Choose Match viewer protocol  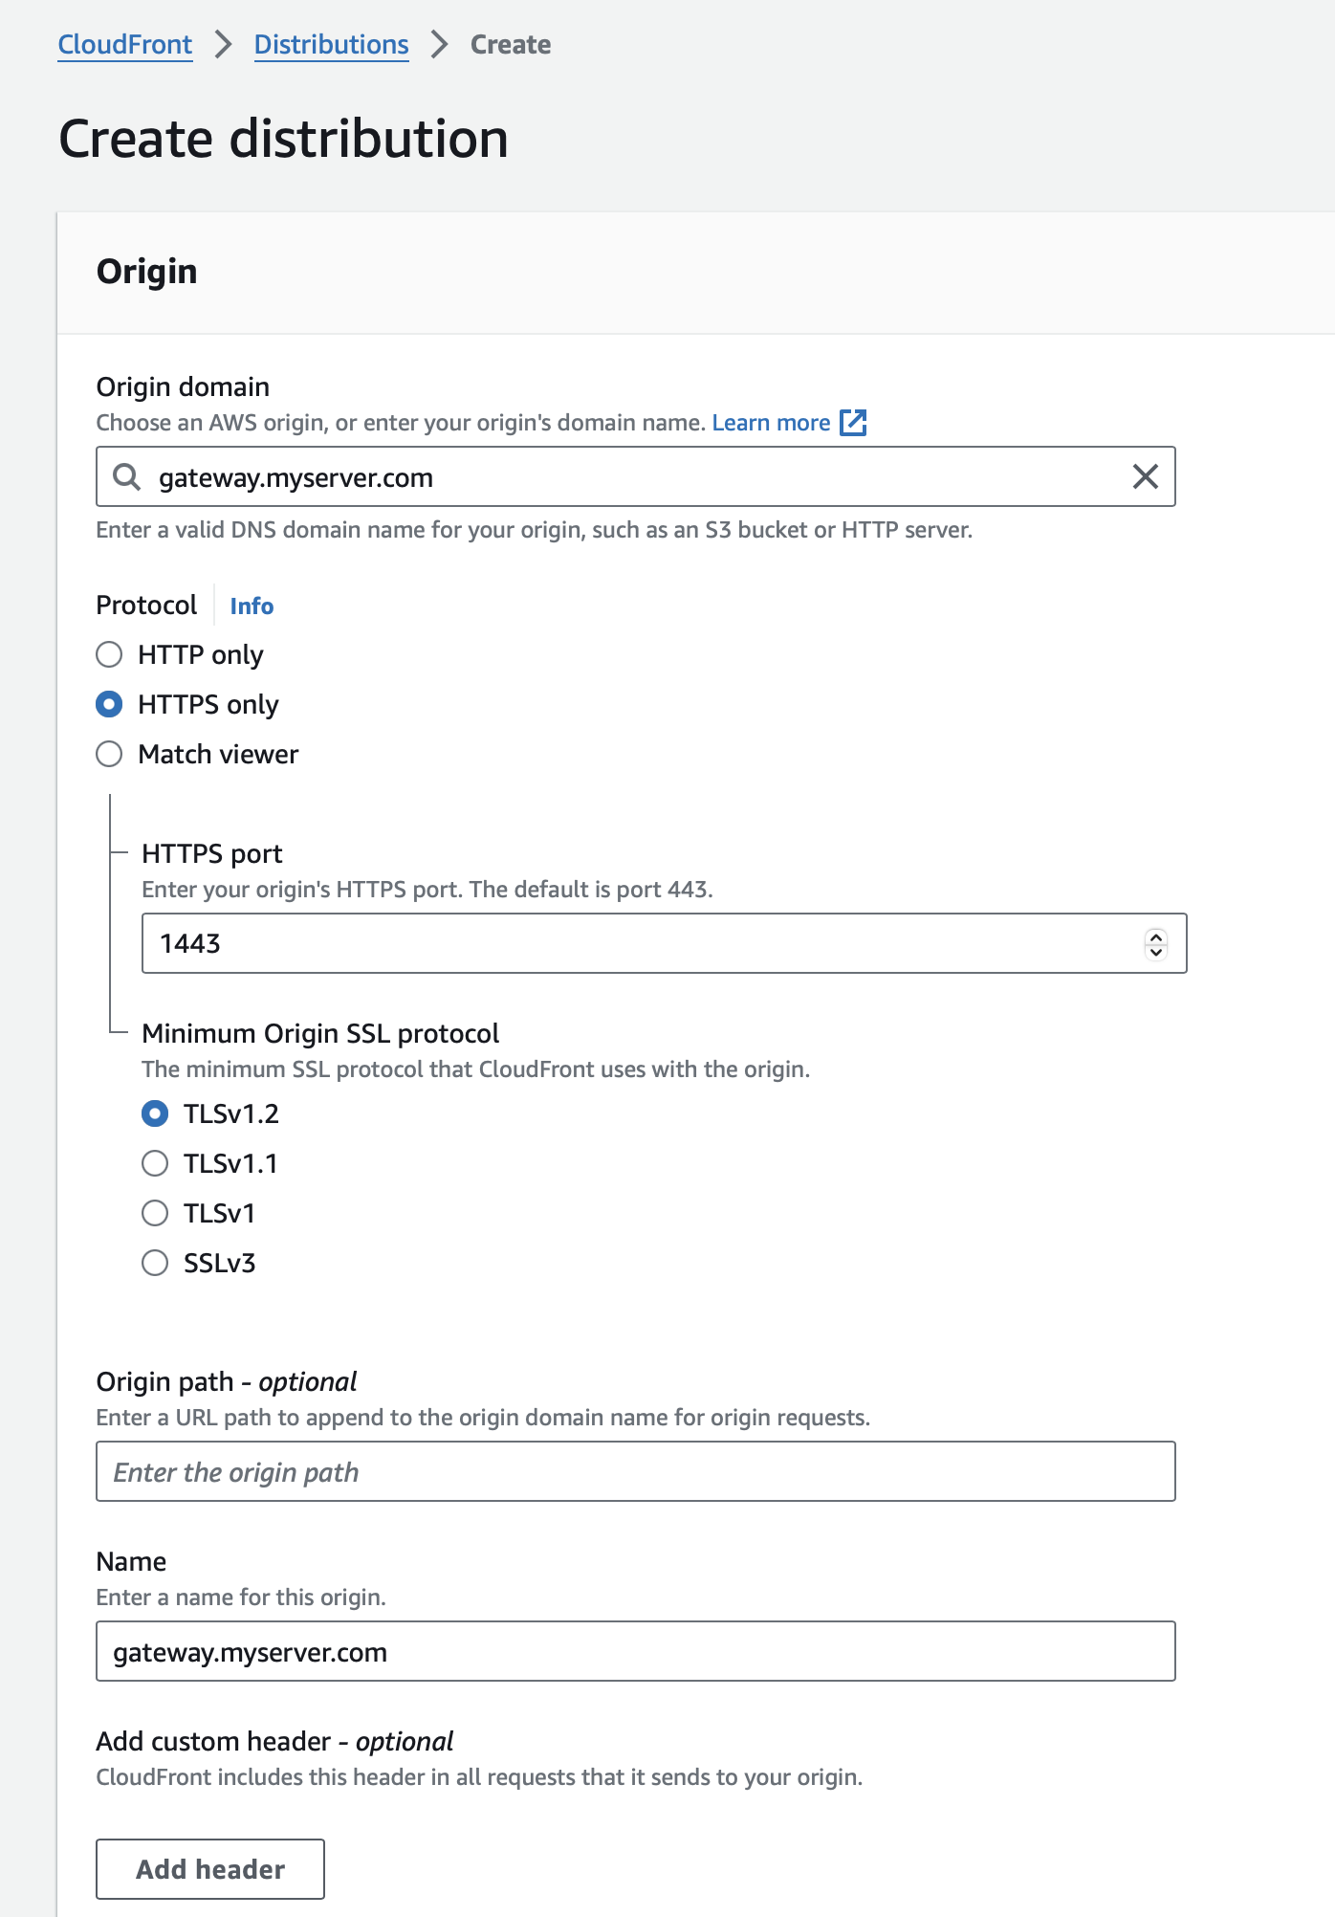[x=110, y=754]
